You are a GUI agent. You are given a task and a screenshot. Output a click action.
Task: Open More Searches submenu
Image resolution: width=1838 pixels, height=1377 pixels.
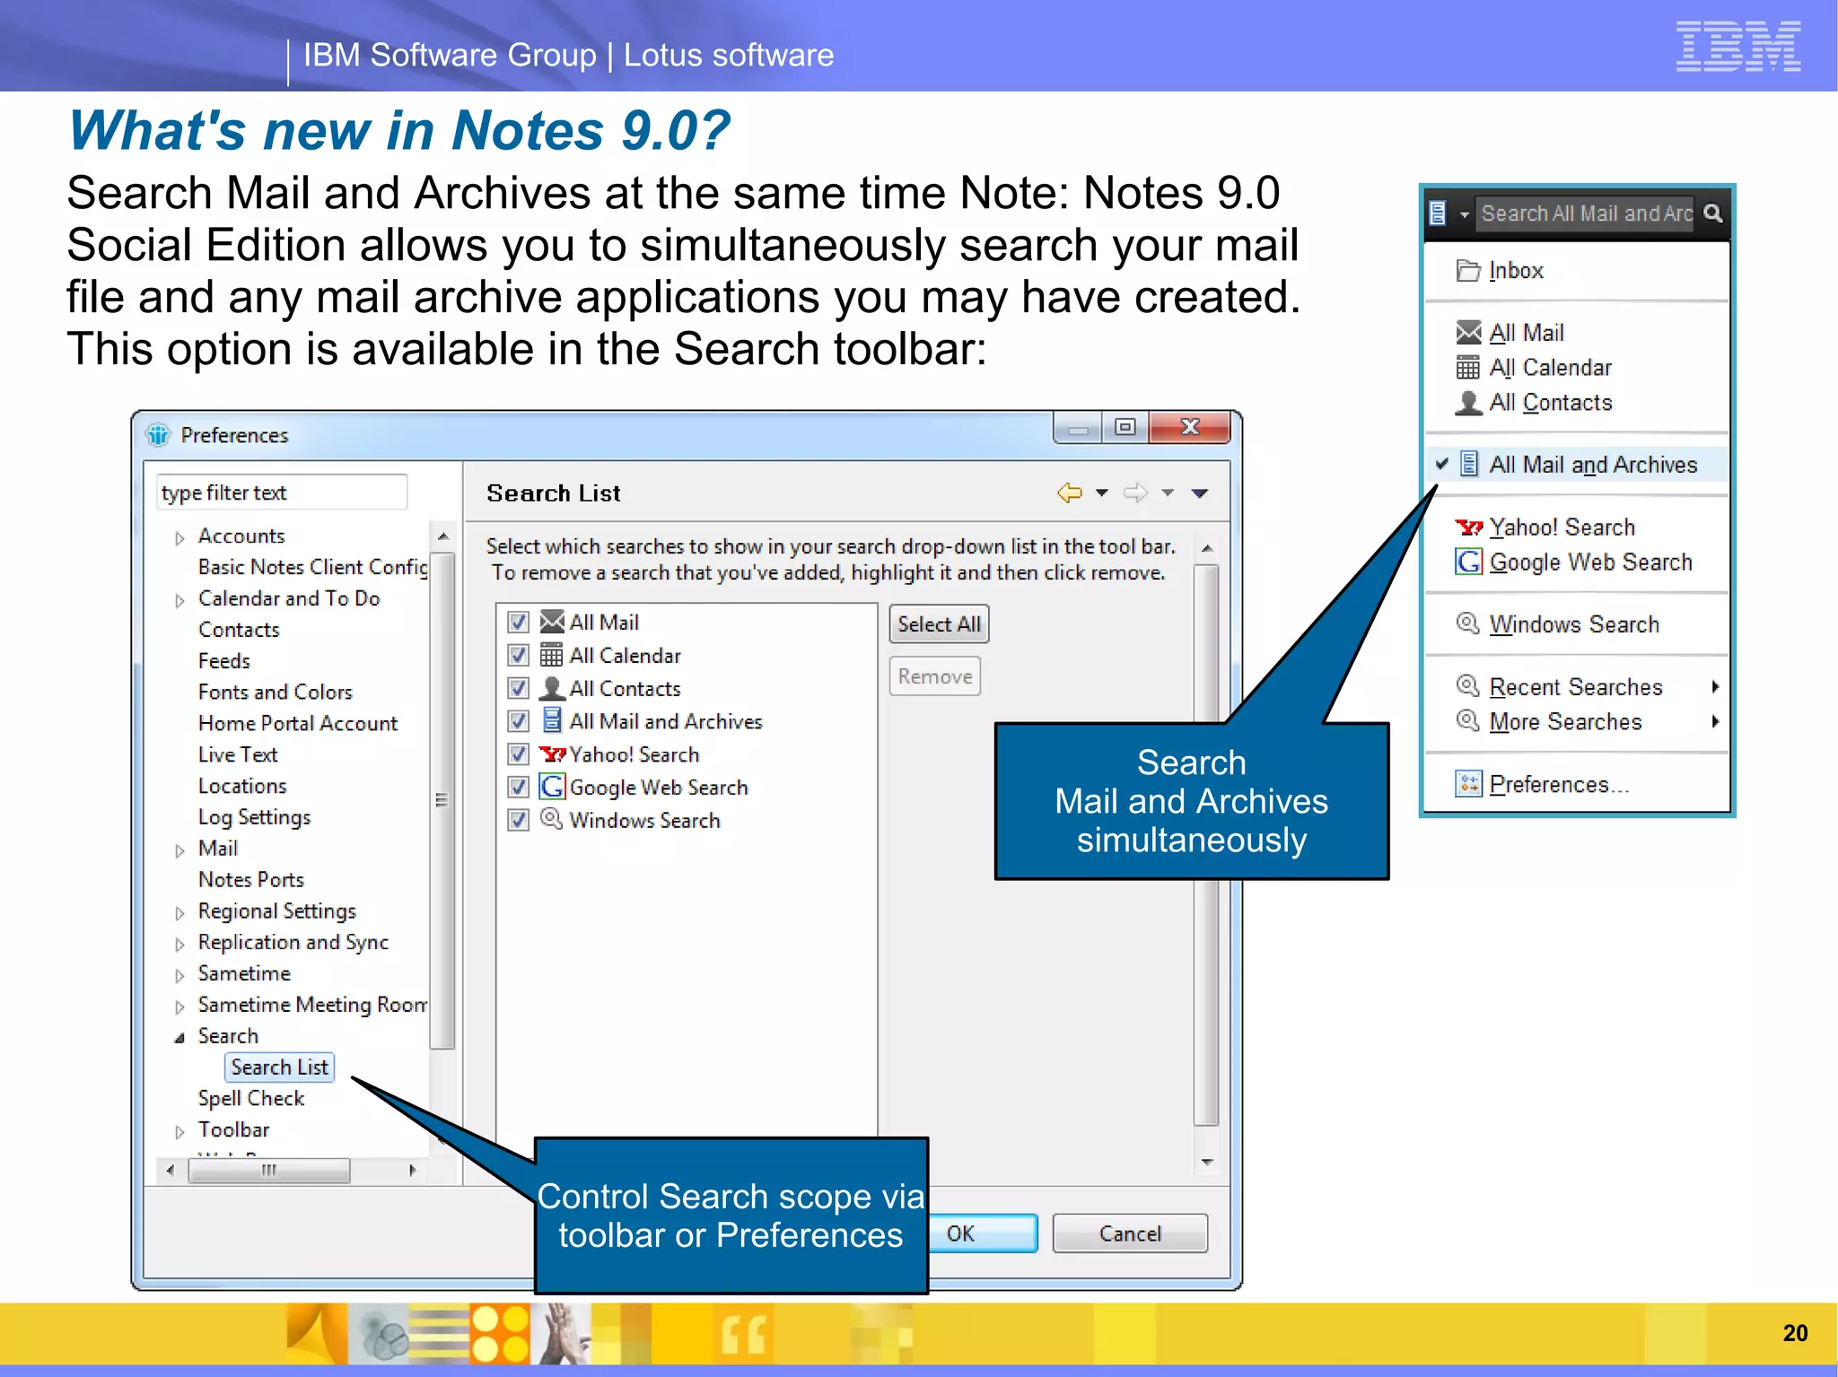pos(1578,722)
